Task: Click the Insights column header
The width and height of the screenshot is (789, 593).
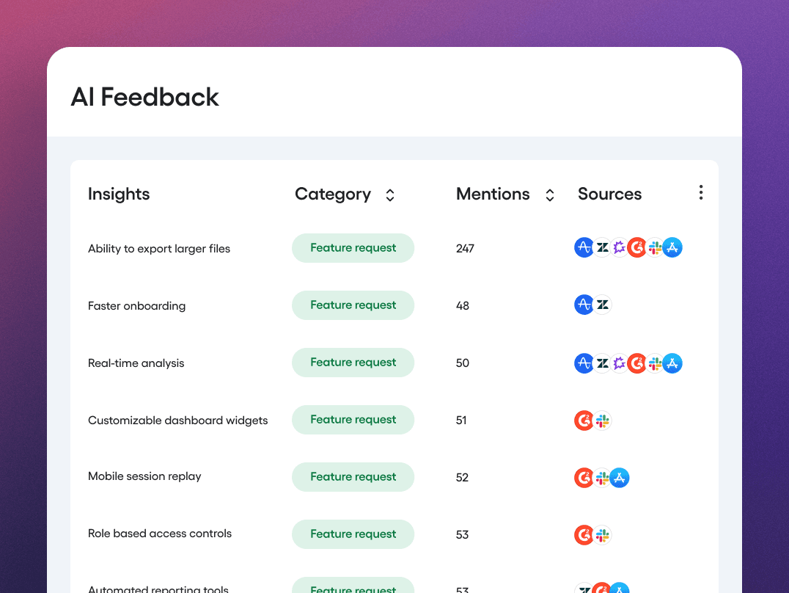Action: [119, 194]
